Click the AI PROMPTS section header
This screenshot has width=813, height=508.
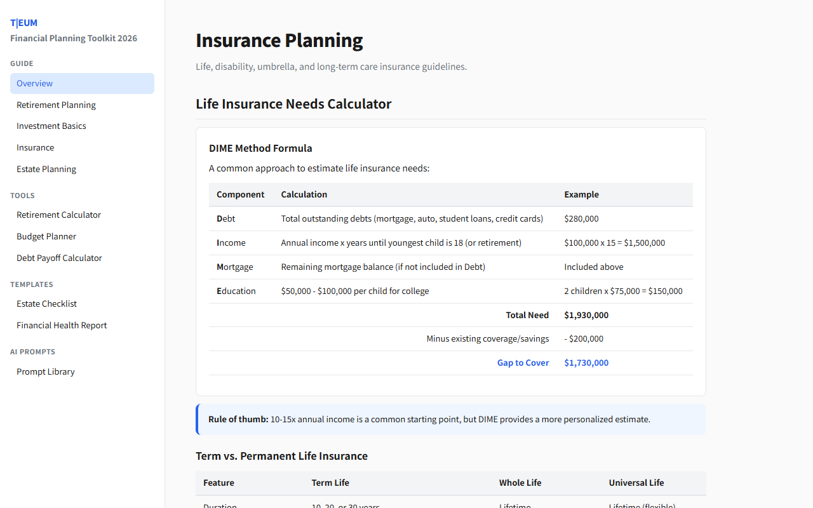point(32,352)
